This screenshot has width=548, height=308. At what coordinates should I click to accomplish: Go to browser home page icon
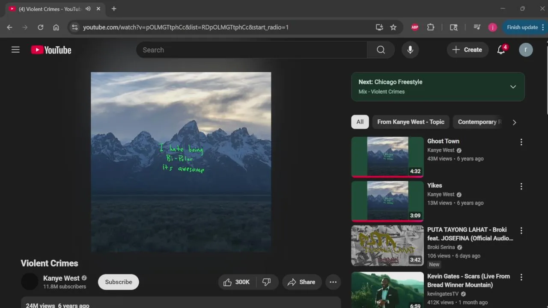(56, 27)
